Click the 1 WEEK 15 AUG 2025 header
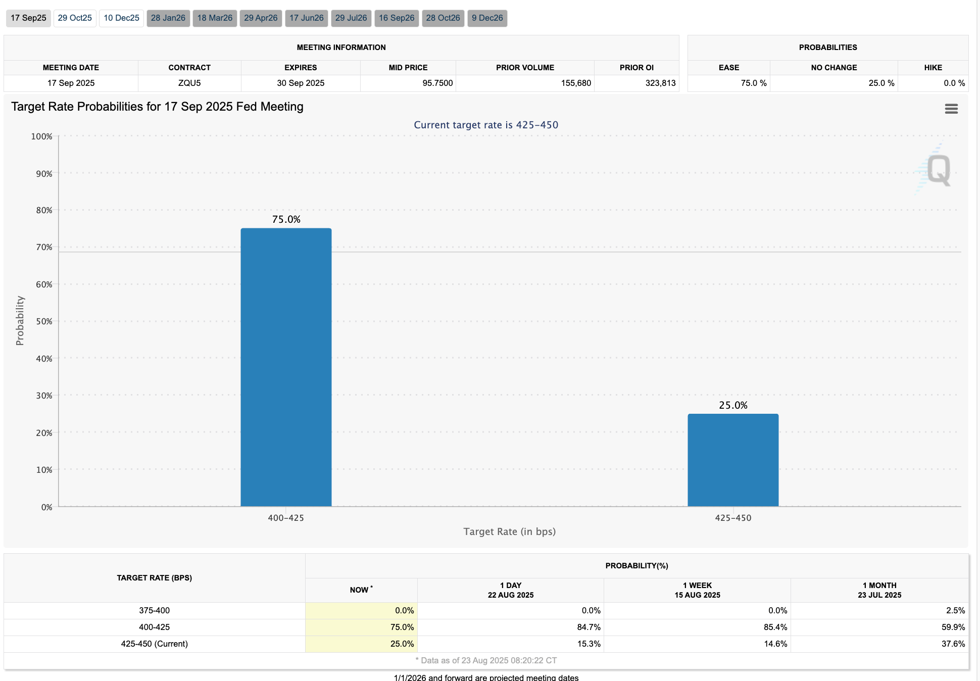 pos(697,590)
